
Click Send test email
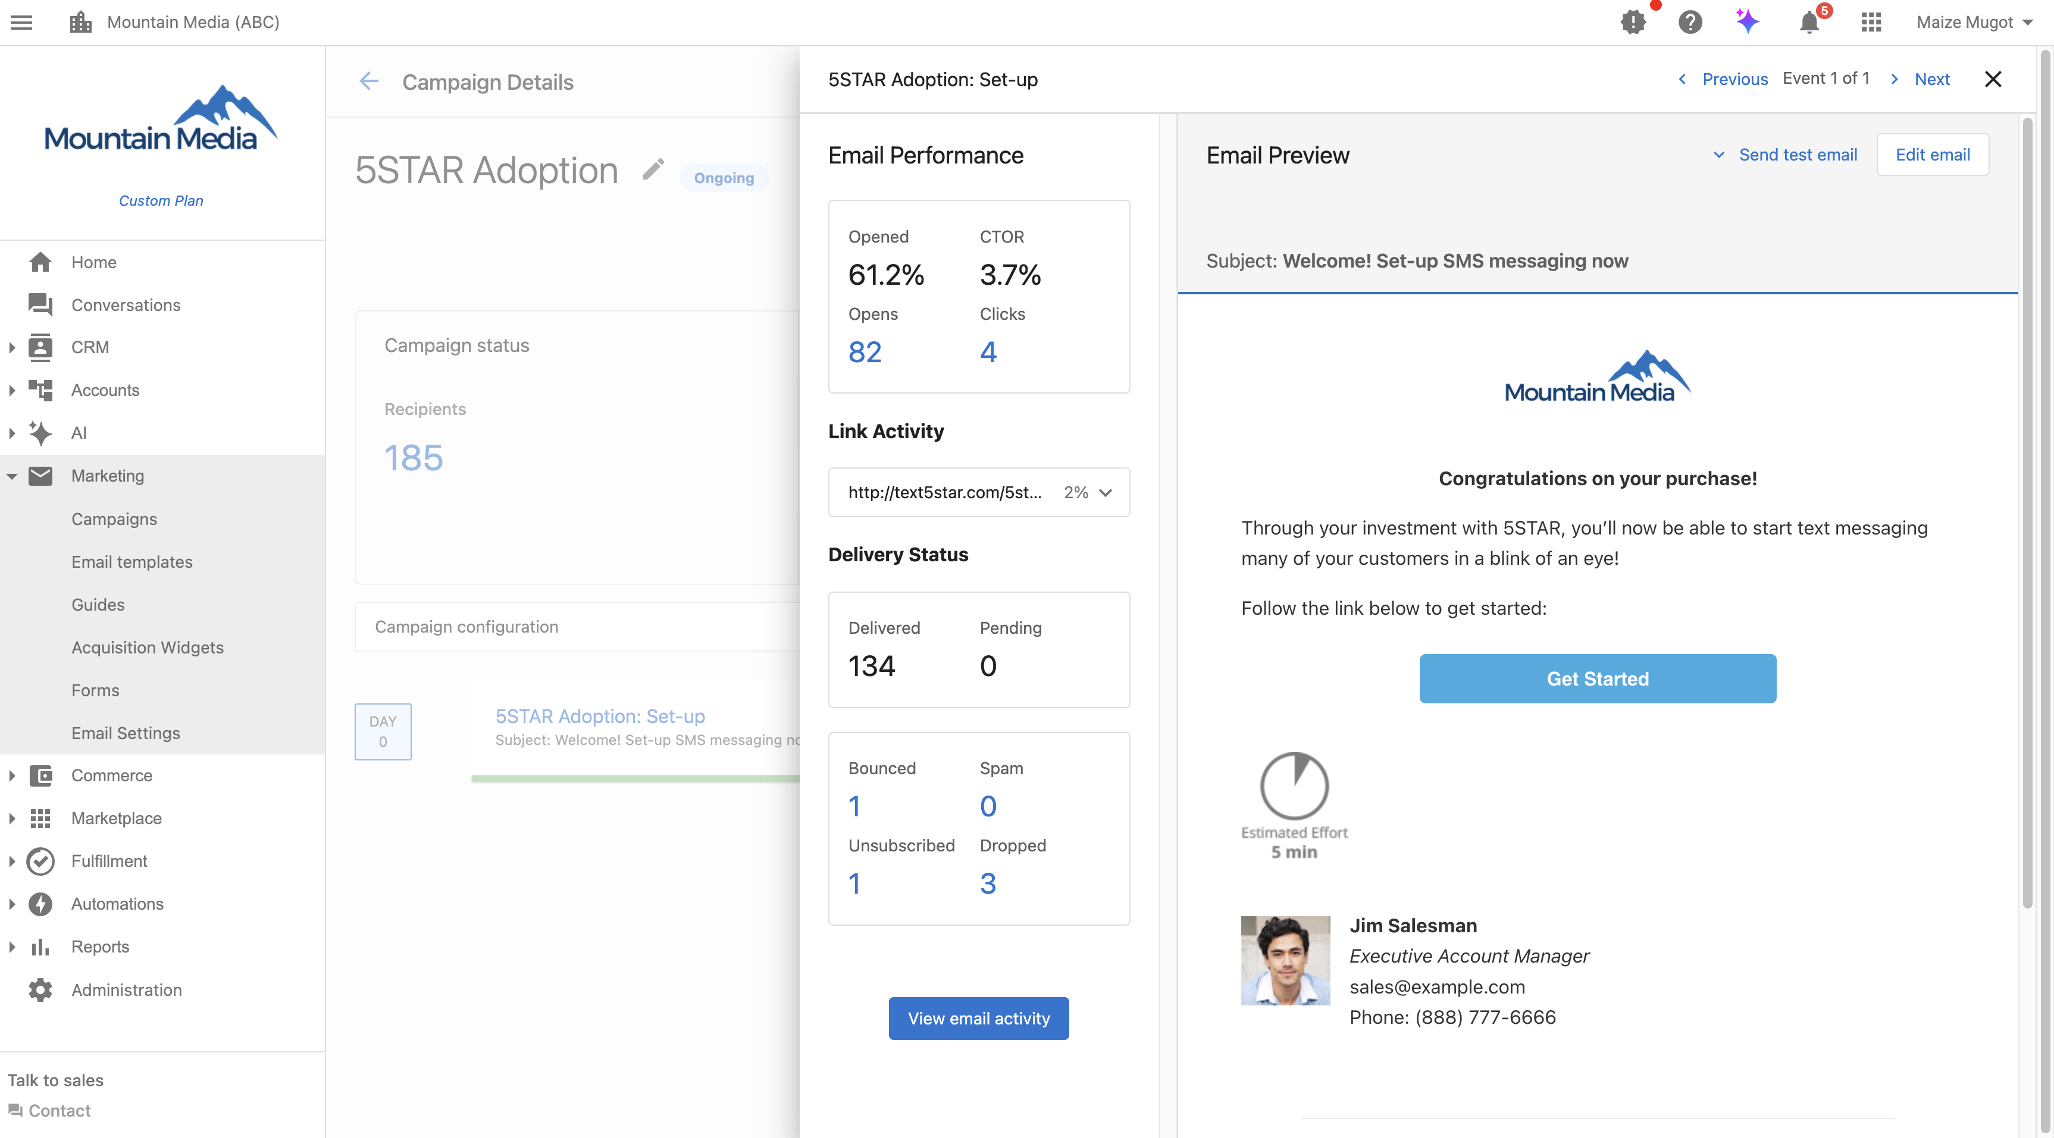1797,155
